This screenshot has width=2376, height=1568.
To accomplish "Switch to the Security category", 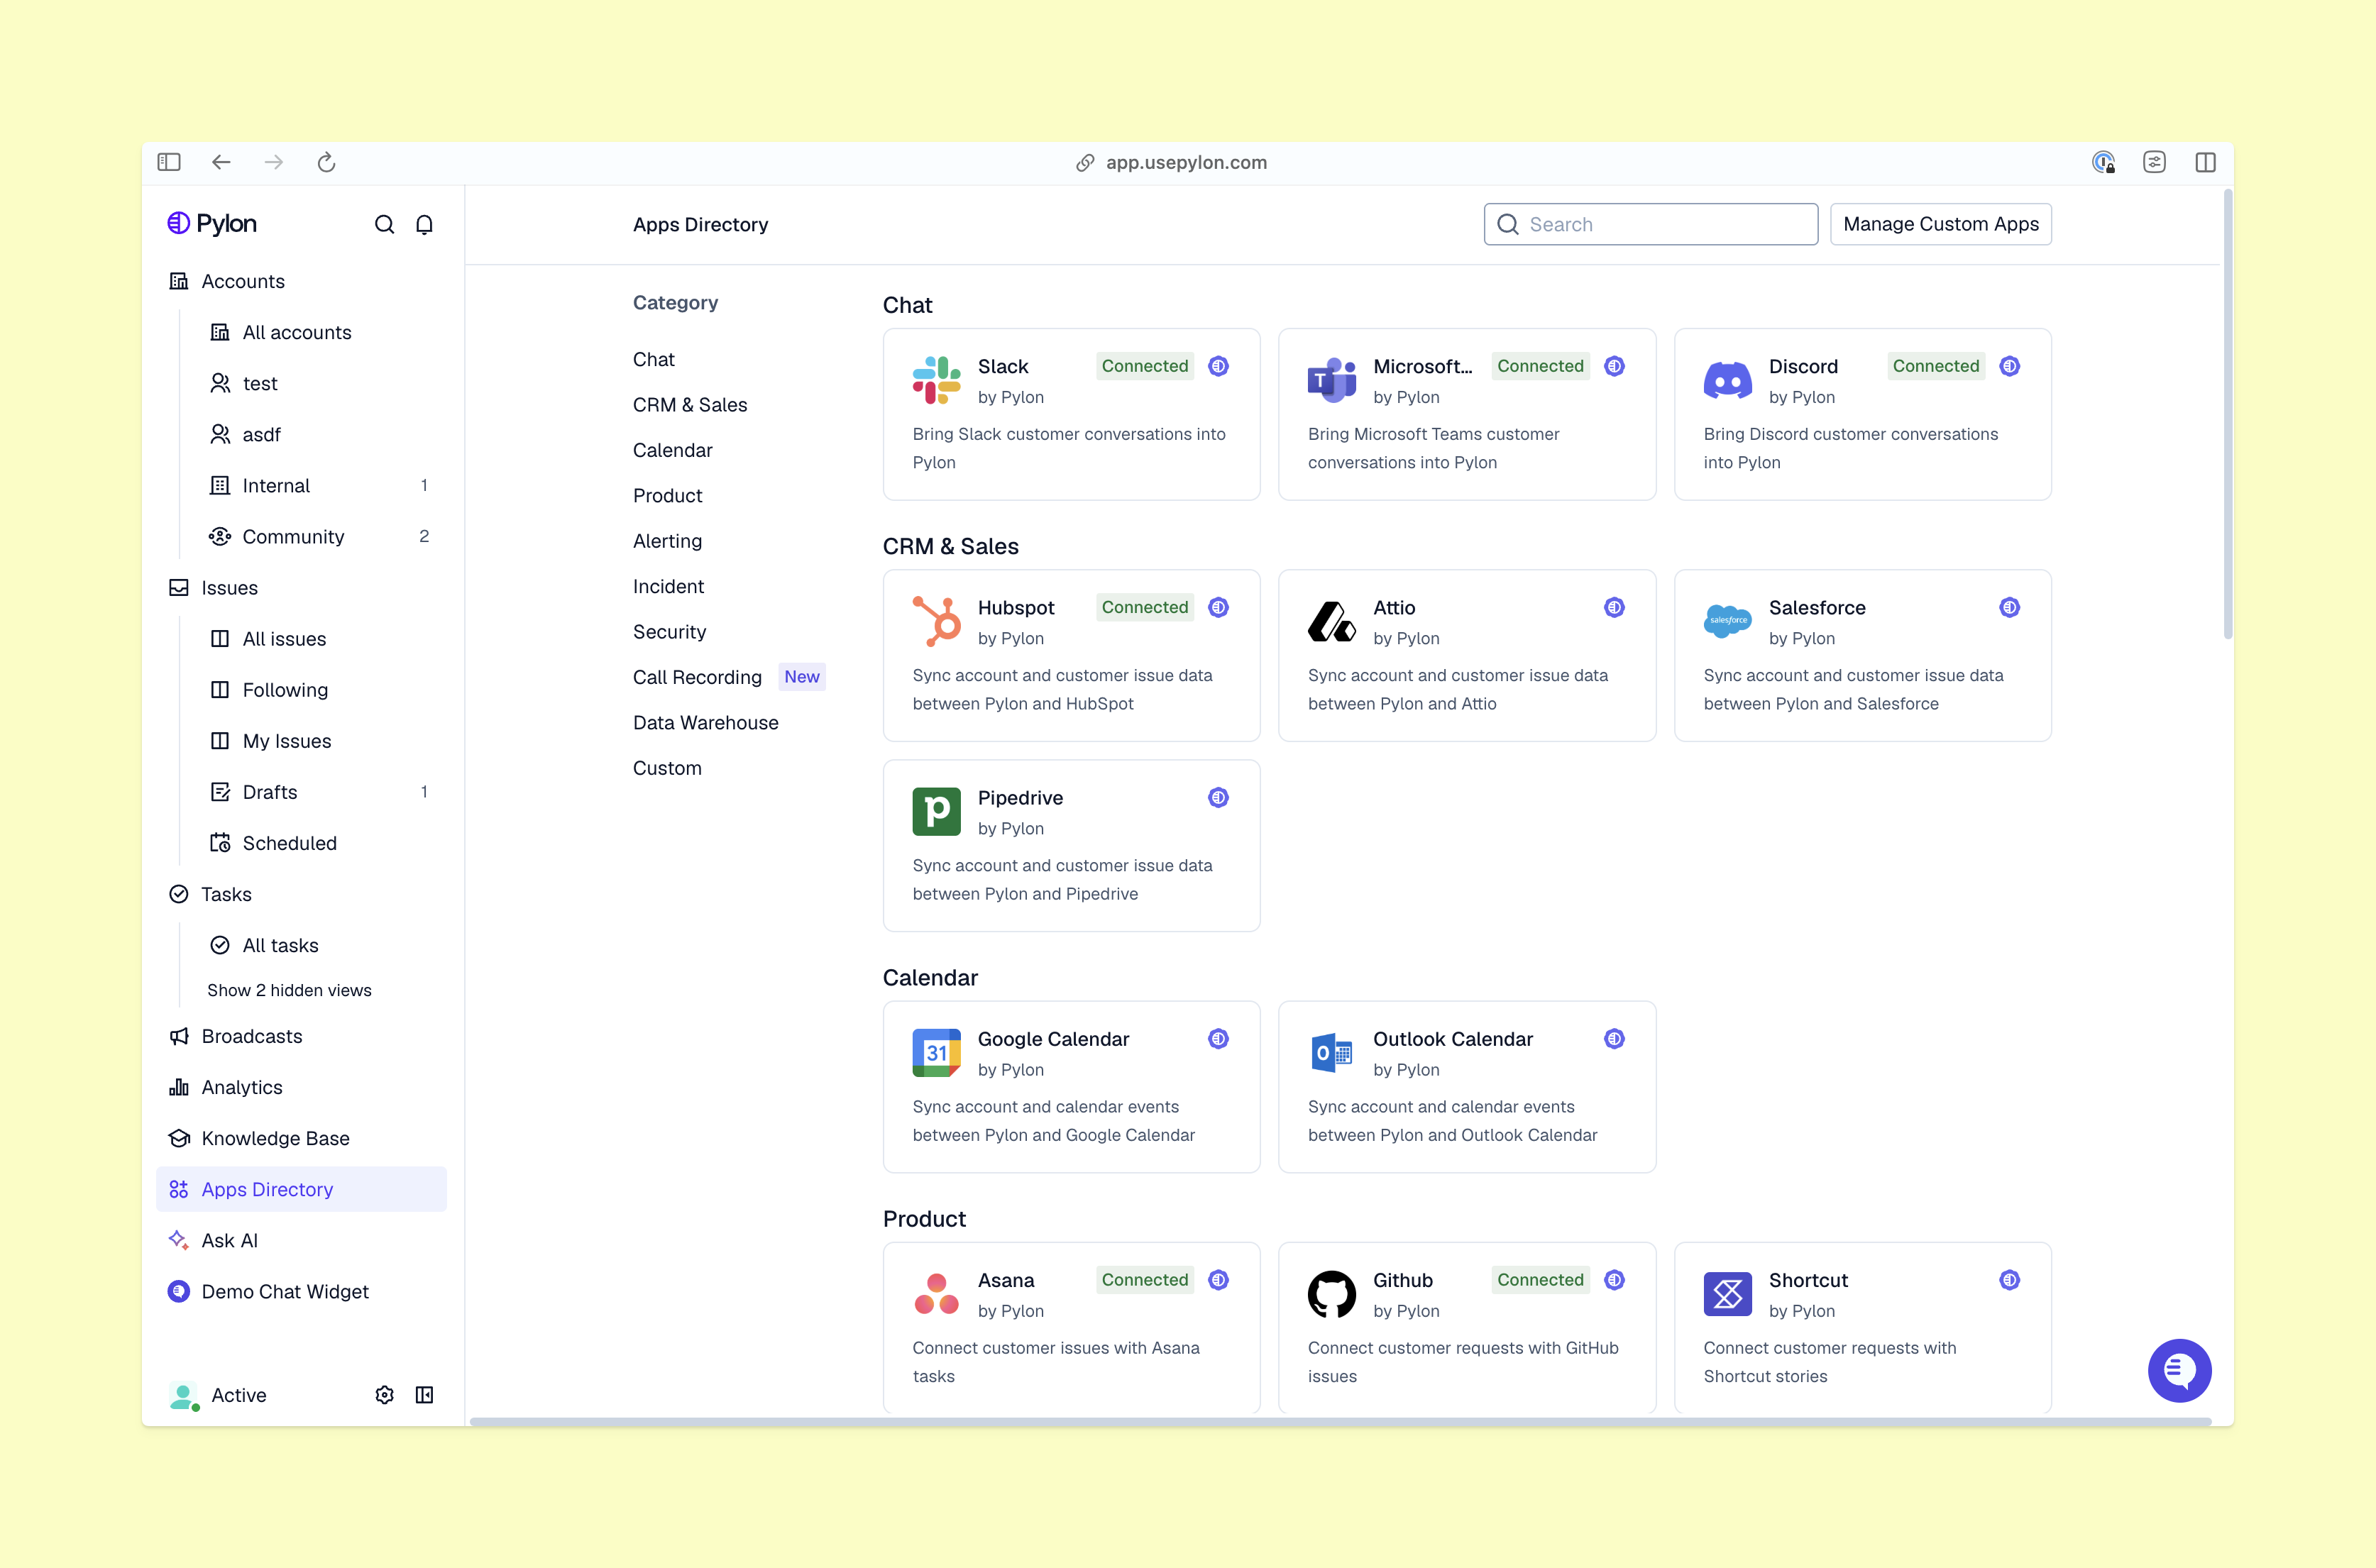I will point(670,631).
